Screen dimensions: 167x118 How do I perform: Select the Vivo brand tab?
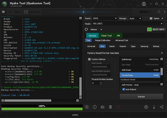[x=102, y=46]
